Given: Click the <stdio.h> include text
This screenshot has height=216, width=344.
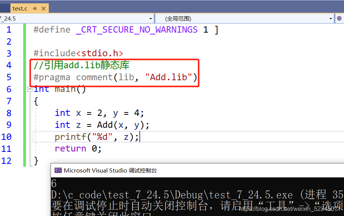Looking at the screenshot, I should click(x=100, y=53).
